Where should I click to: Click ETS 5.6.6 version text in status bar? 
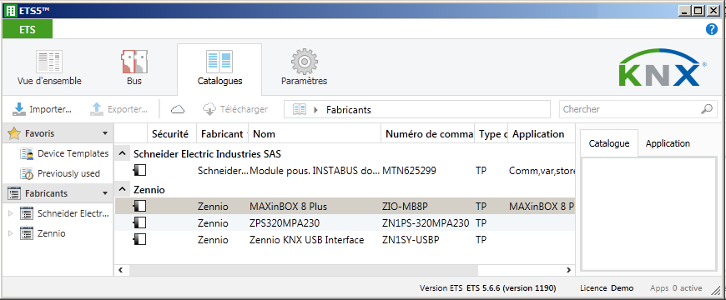pyautogui.click(x=512, y=288)
